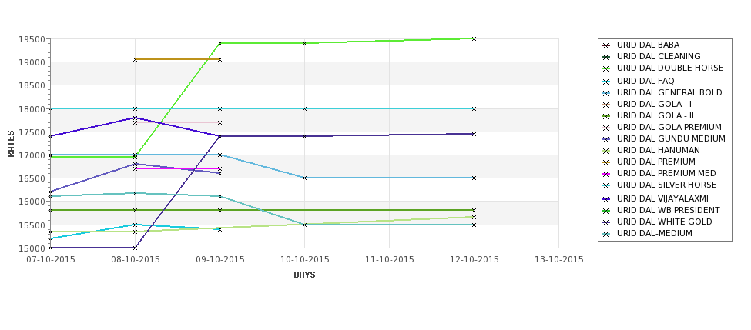The width and height of the screenshot is (751, 330).
Task: Click the URID DAL PREMIUM legend marker
Action: (606, 162)
